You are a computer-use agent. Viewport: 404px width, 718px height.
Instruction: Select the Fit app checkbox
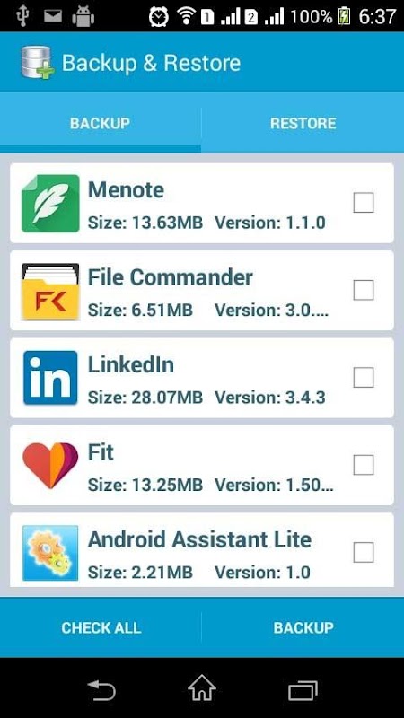(364, 465)
